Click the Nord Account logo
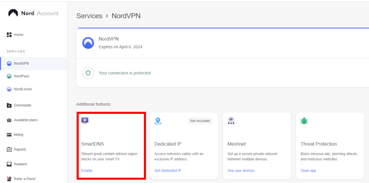This screenshot has width=369, height=183. (33, 13)
